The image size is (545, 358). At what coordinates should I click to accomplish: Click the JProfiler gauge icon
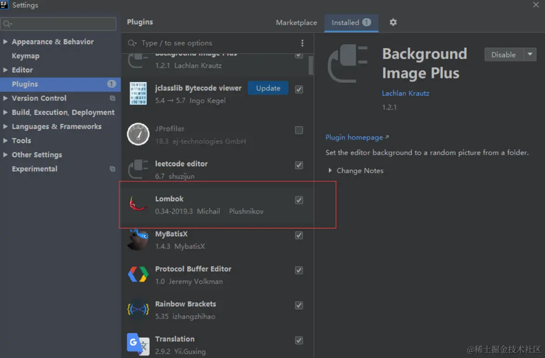tap(138, 134)
